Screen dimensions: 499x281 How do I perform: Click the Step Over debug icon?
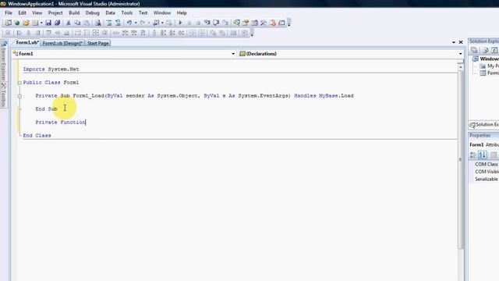pyautogui.click(x=216, y=23)
